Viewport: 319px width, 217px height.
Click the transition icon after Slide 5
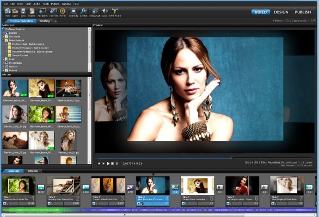click(x=220, y=187)
